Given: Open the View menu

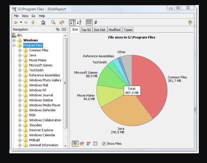Looking at the screenshot, I should (25, 16).
